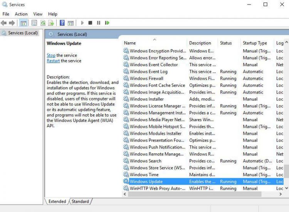Sort by the Log column header
Screen dimensions: 289x212
tap(279, 43)
